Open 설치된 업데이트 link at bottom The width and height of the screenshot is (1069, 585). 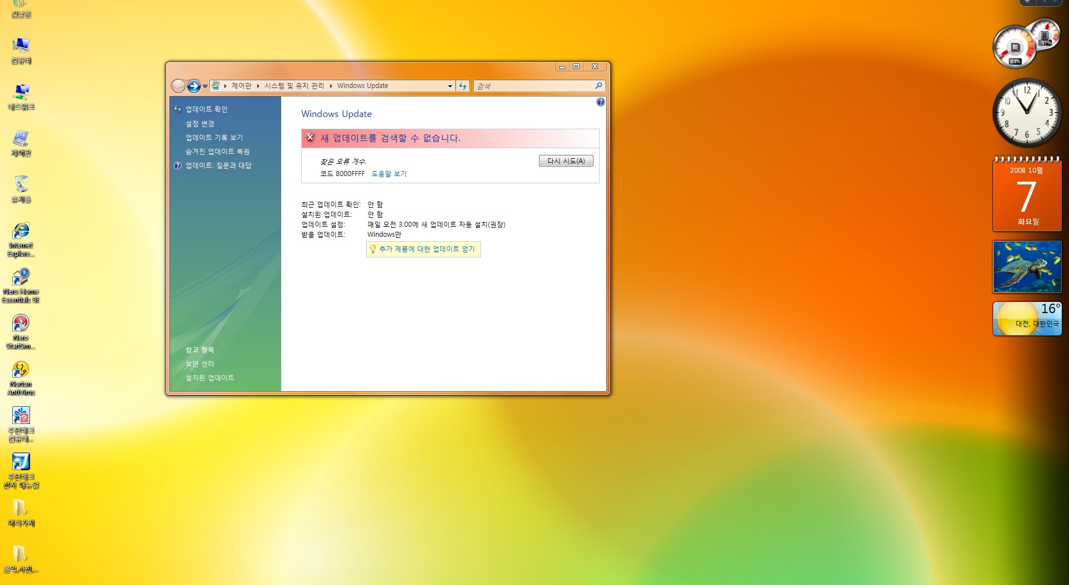210,378
